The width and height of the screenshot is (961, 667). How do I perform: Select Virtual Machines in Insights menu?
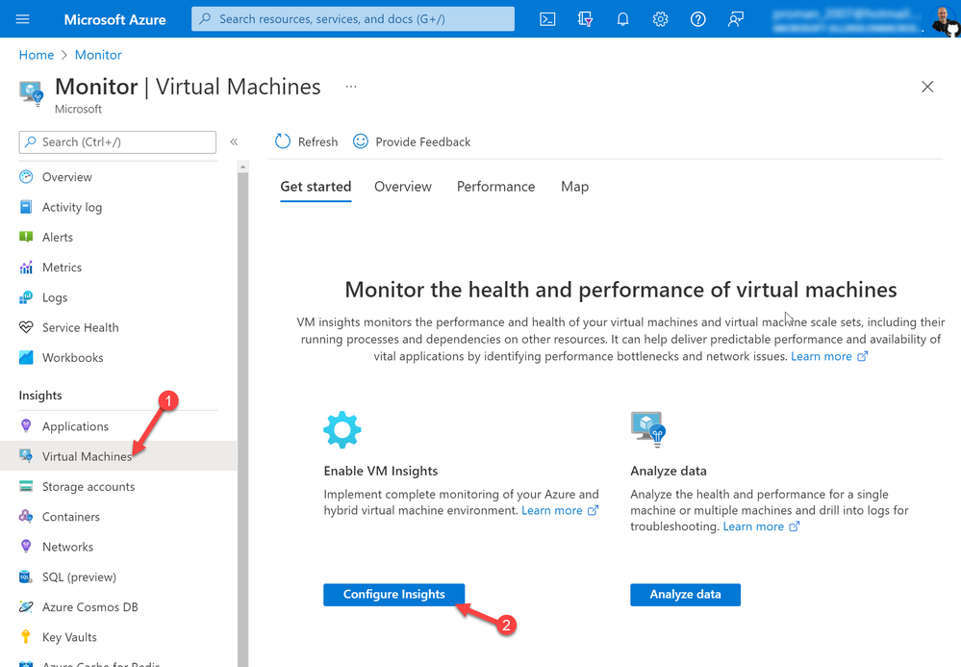pos(118,456)
